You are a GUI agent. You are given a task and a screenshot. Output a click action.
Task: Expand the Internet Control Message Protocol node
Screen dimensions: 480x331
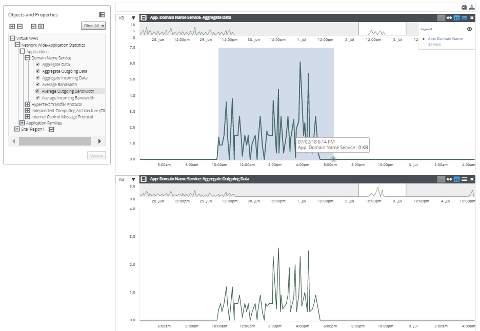point(27,116)
